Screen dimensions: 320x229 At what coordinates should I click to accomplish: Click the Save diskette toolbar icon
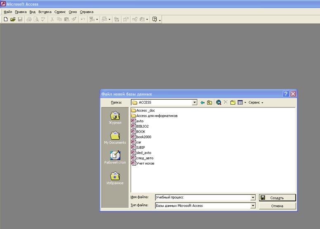(x=20, y=19)
